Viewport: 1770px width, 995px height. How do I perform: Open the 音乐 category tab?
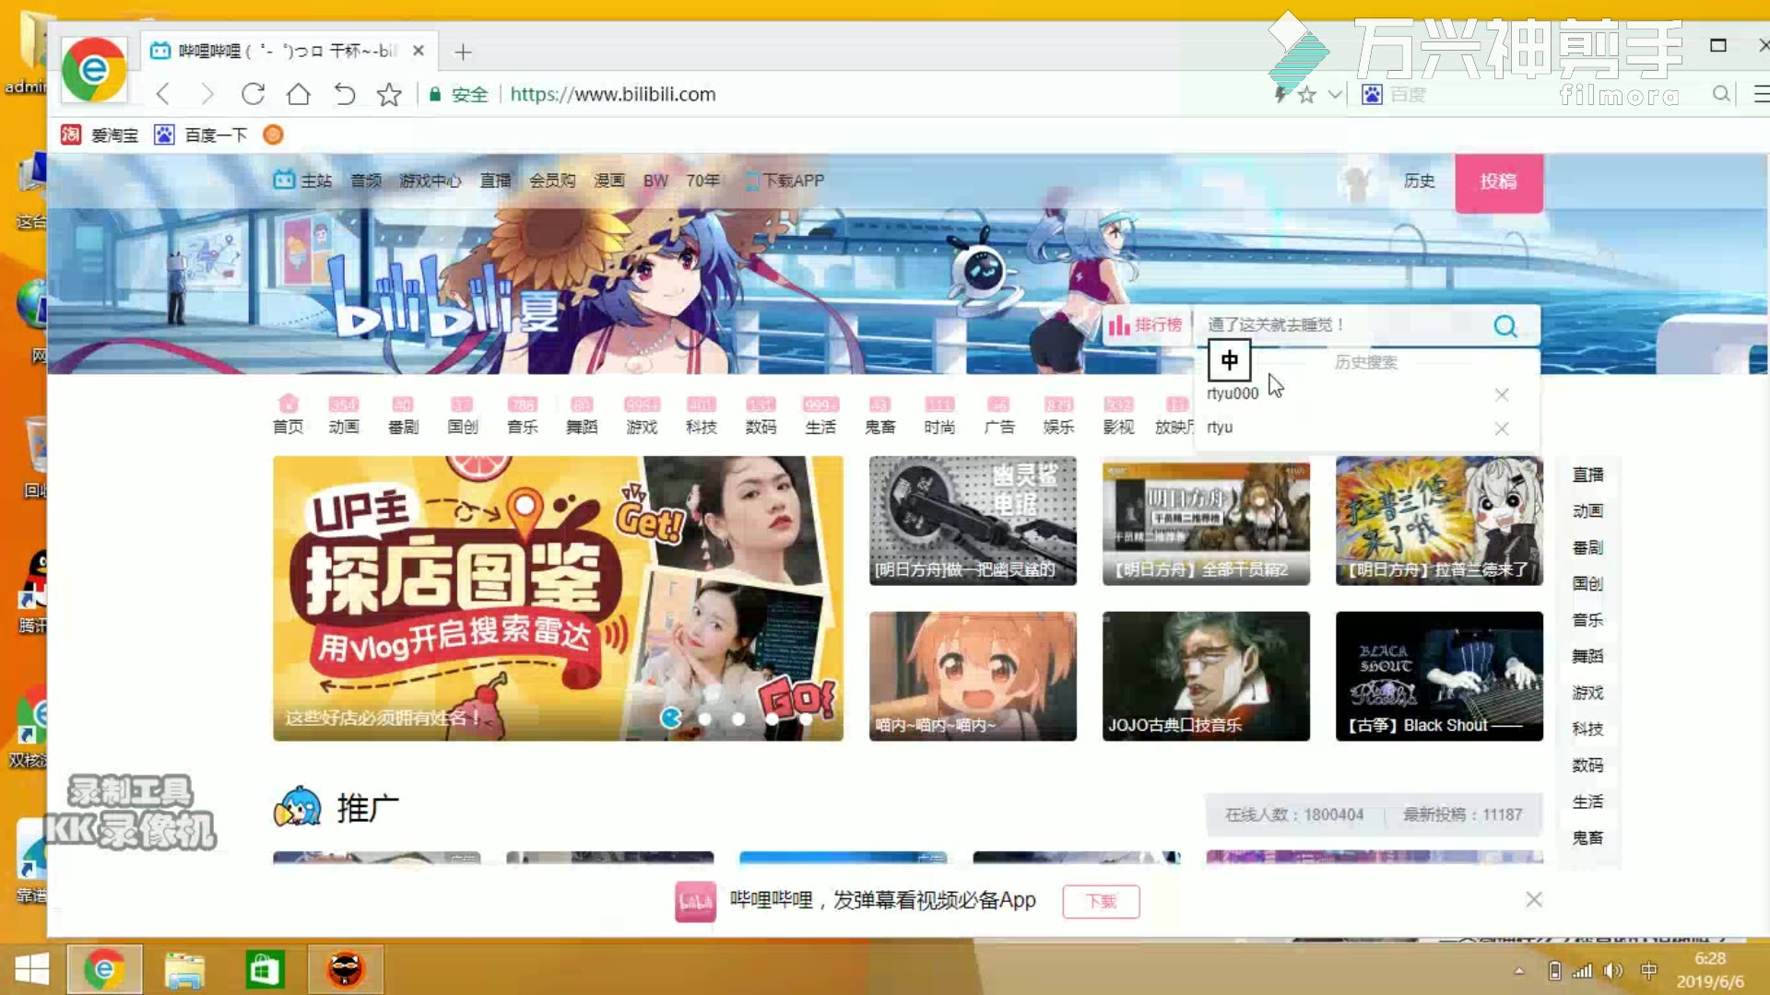point(522,415)
